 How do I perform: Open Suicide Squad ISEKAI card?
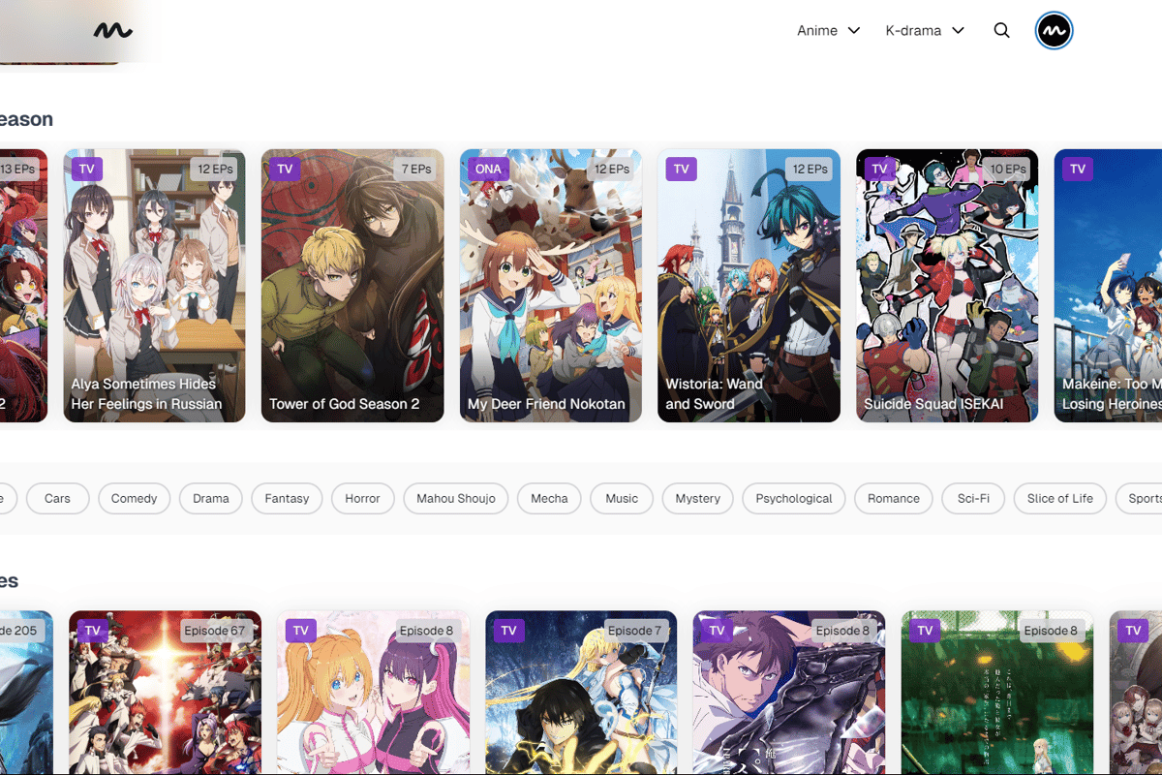(x=946, y=286)
